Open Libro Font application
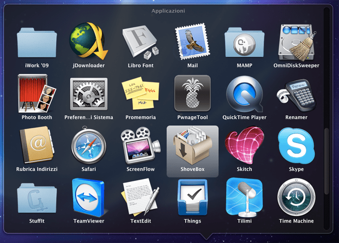Image resolution: width=339 pixels, height=243 pixels. [x=140, y=42]
